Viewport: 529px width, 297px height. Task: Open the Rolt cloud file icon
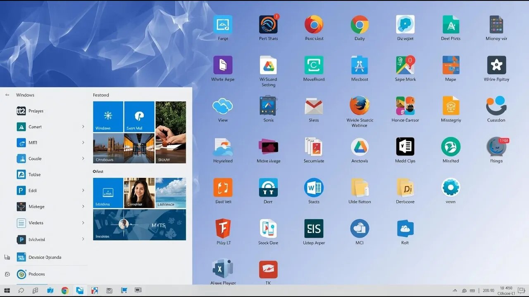[405, 228]
